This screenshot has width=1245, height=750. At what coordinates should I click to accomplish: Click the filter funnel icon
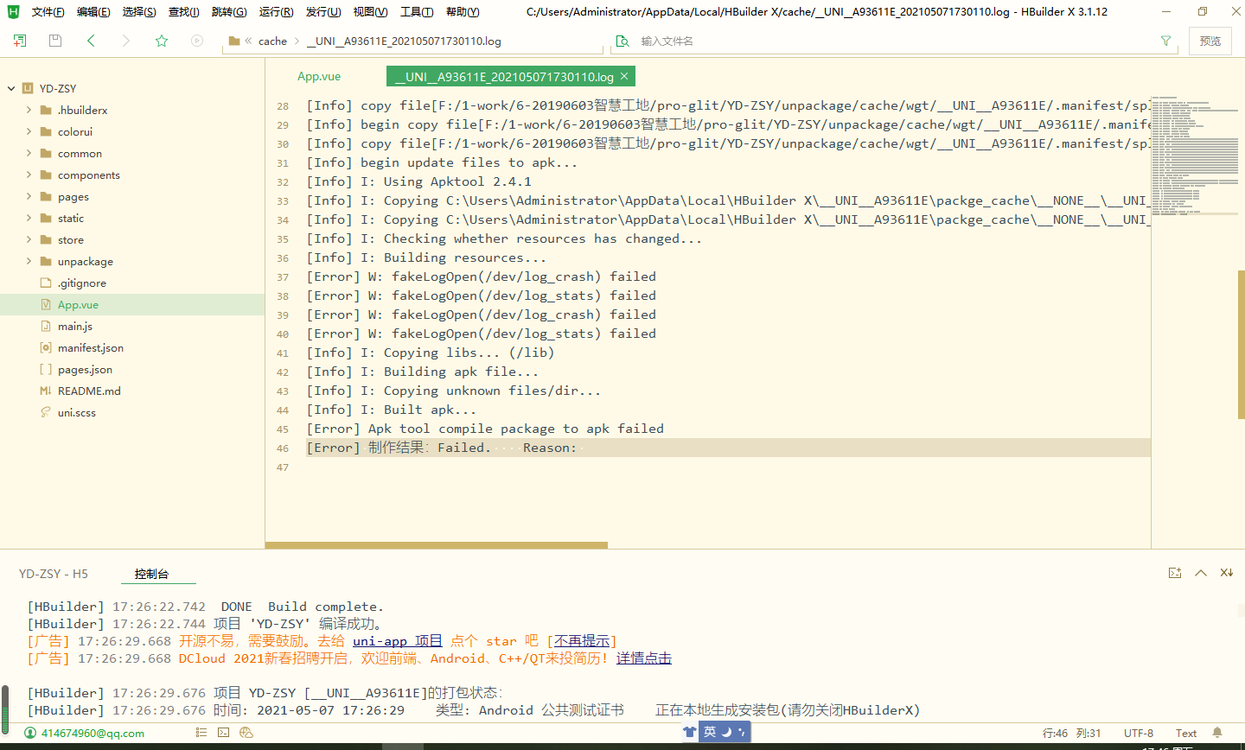click(1165, 41)
